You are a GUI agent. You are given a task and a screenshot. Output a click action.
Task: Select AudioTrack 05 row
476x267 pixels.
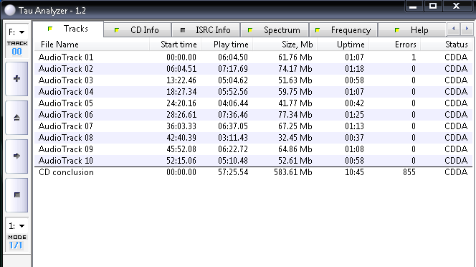[253, 103]
